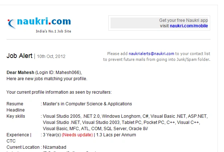Click the skills line starting 'Visual Studio .NET'
This screenshot has height=152, width=224.
(121, 122)
